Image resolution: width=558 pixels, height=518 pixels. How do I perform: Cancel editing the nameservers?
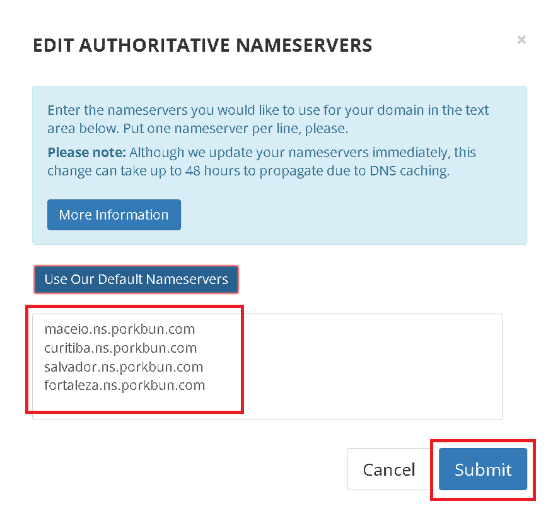coord(389,469)
